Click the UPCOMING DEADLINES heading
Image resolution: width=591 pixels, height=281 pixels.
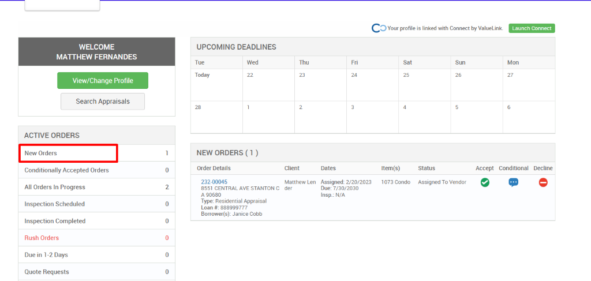tap(236, 47)
